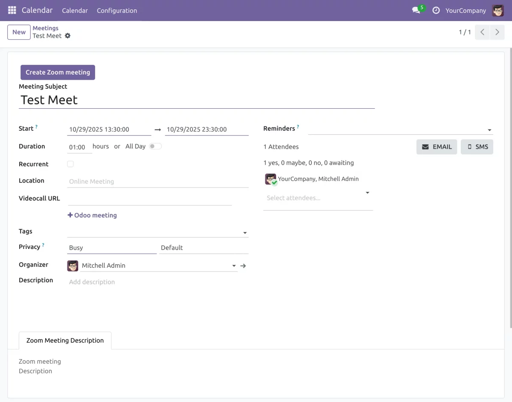The image size is (512, 402).
Task: Open the conversations chat bubble icon
Action: (x=416, y=10)
